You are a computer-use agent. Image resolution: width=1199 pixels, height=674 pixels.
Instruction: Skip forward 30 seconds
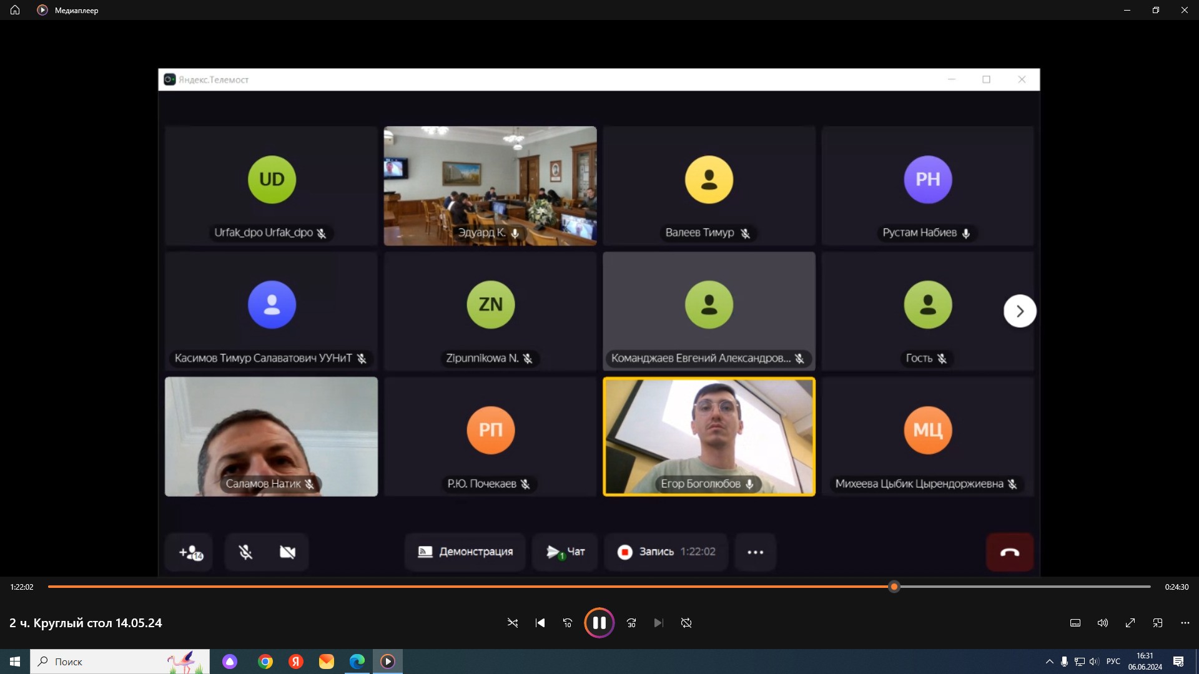click(631, 623)
